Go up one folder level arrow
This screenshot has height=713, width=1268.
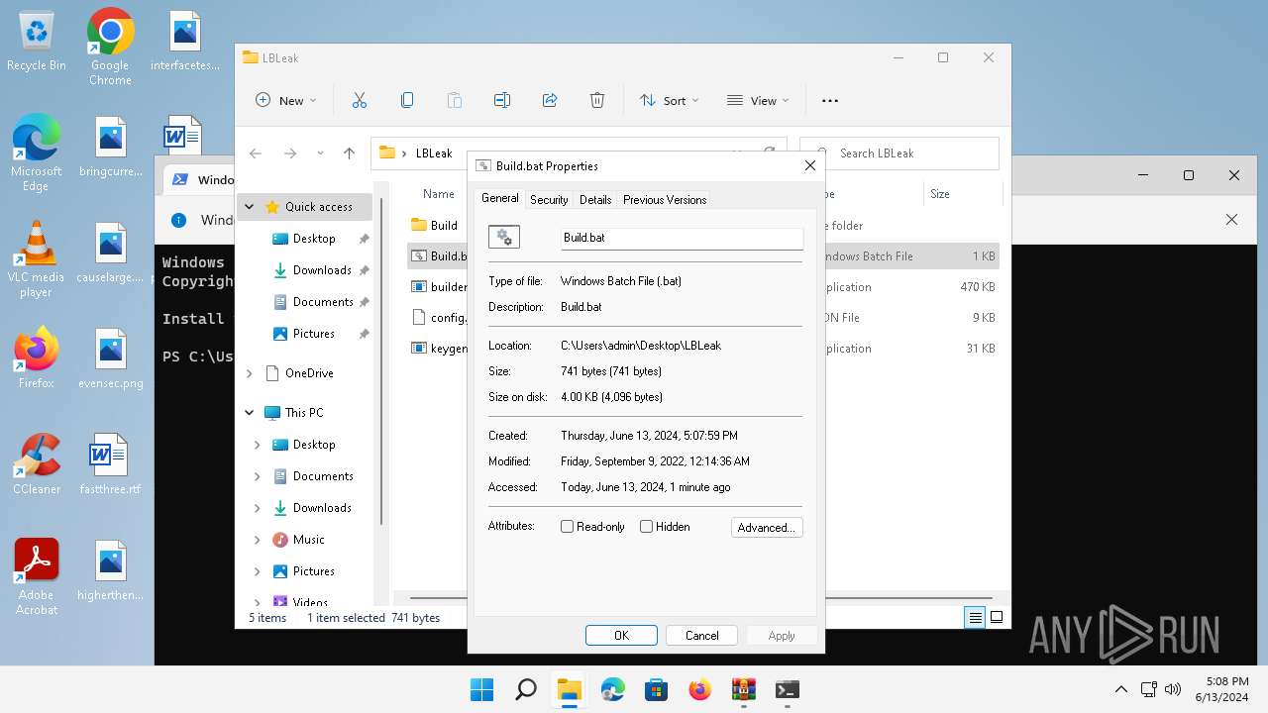[349, 153]
